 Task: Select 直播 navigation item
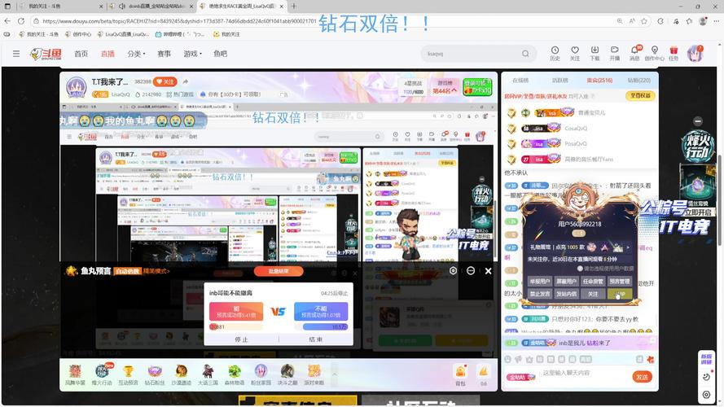[x=108, y=54]
